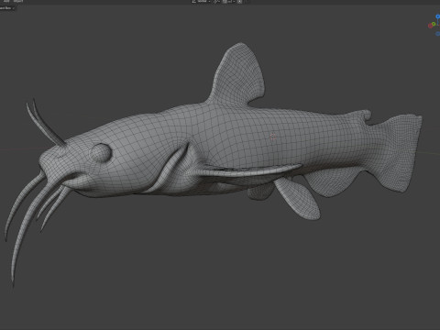Click the 3D cursor on the fish body
The width and height of the screenshot is (440, 330).
coord(273,137)
